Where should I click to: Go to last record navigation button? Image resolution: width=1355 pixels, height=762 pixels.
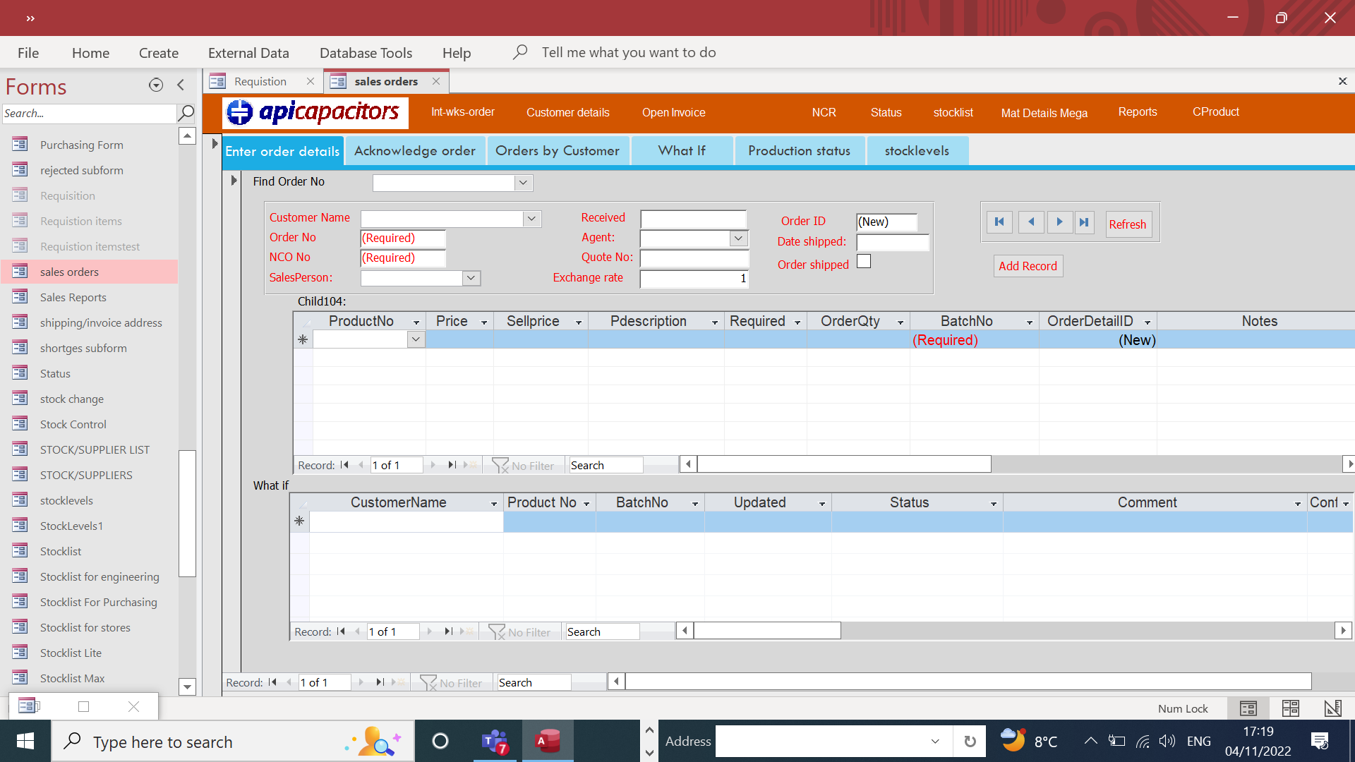click(x=1085, y=222)
